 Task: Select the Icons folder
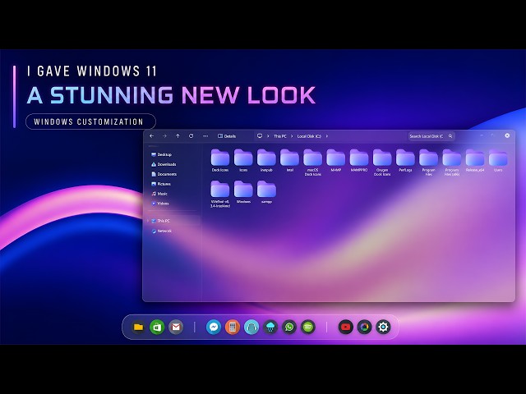pyautogui.click(x=243, y=161)
